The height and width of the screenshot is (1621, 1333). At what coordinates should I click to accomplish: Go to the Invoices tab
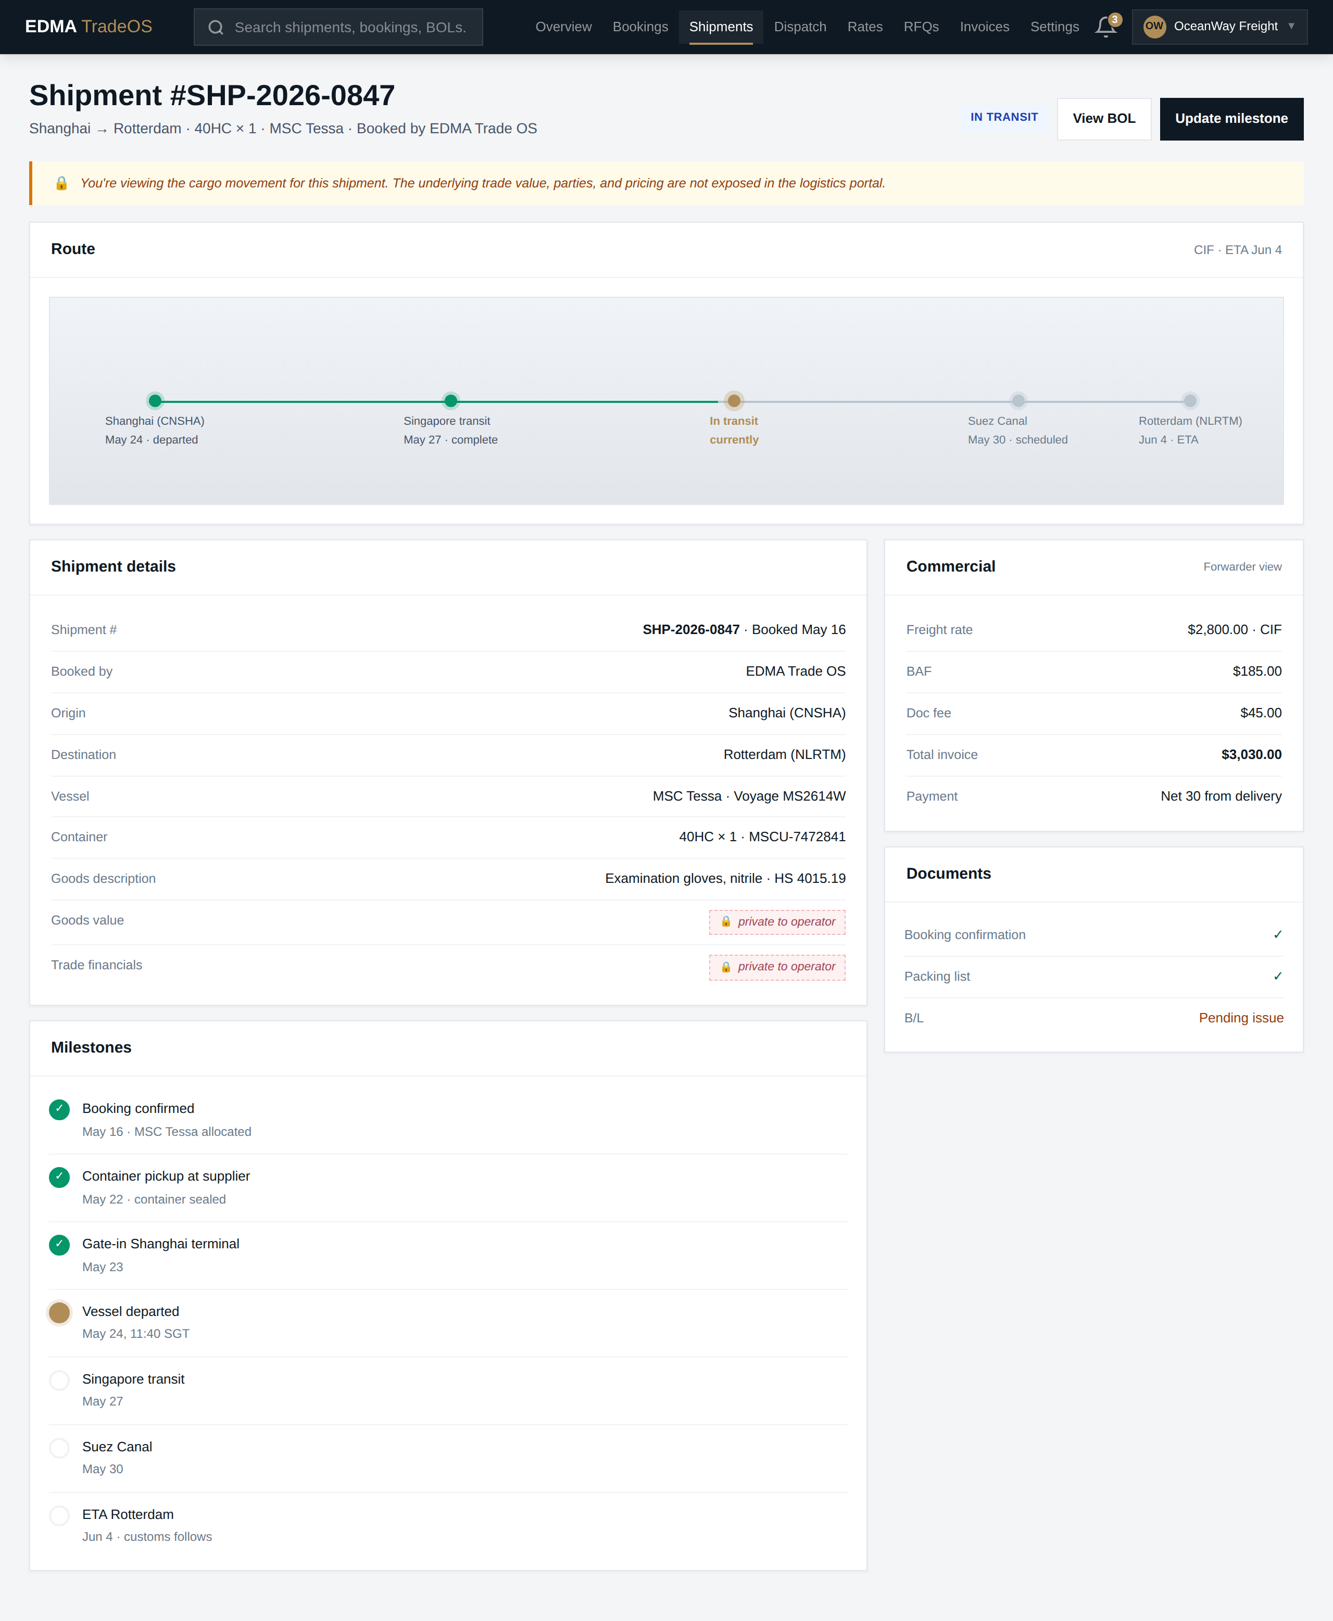pyautogui.click(x=984, y=27)
